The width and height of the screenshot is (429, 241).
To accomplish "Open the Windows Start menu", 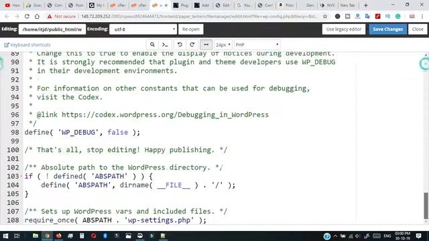I will pos(5,236).
